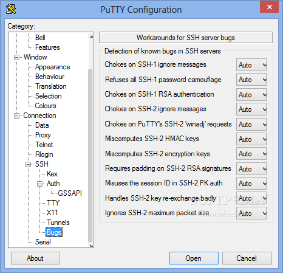Viewport: 283px width, 273px height.
Task: Collapse the Window tree node
Action: point(16,57)
